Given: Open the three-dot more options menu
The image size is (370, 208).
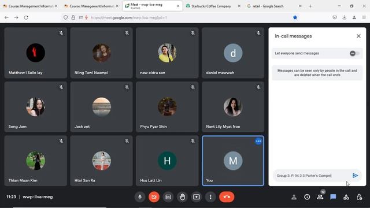Looking at the screenshot, I should tap(210, 196).
